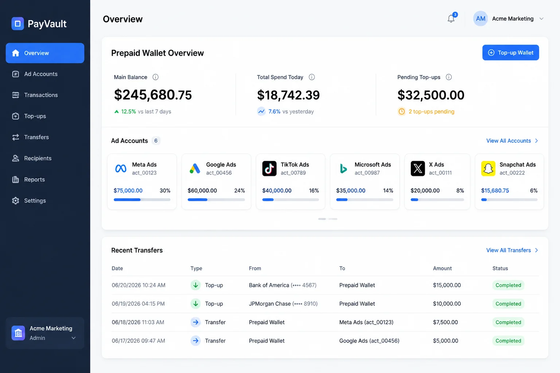Viewport: 560px width, 373px height.
Task: Go to the Overview sidebar item
Action: [45, 53]
